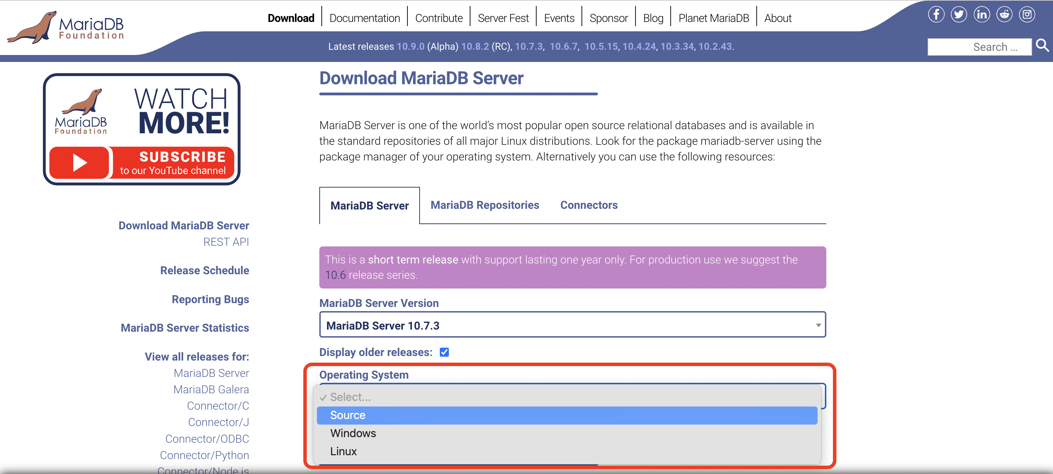This screenshot has width=1053, height=474.
Task: Open the Instagram social icon
Action: 1027,14
